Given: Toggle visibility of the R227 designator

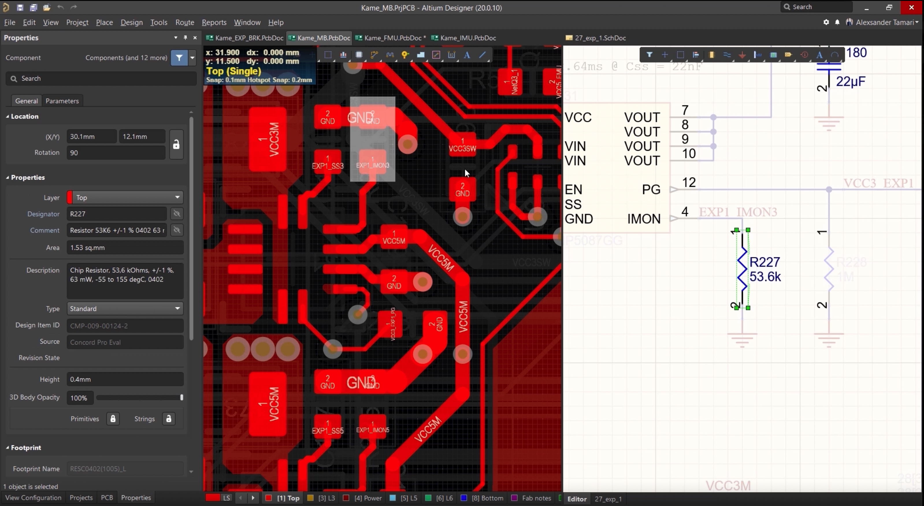Looking at the screenshot, I should coord(177,214).
